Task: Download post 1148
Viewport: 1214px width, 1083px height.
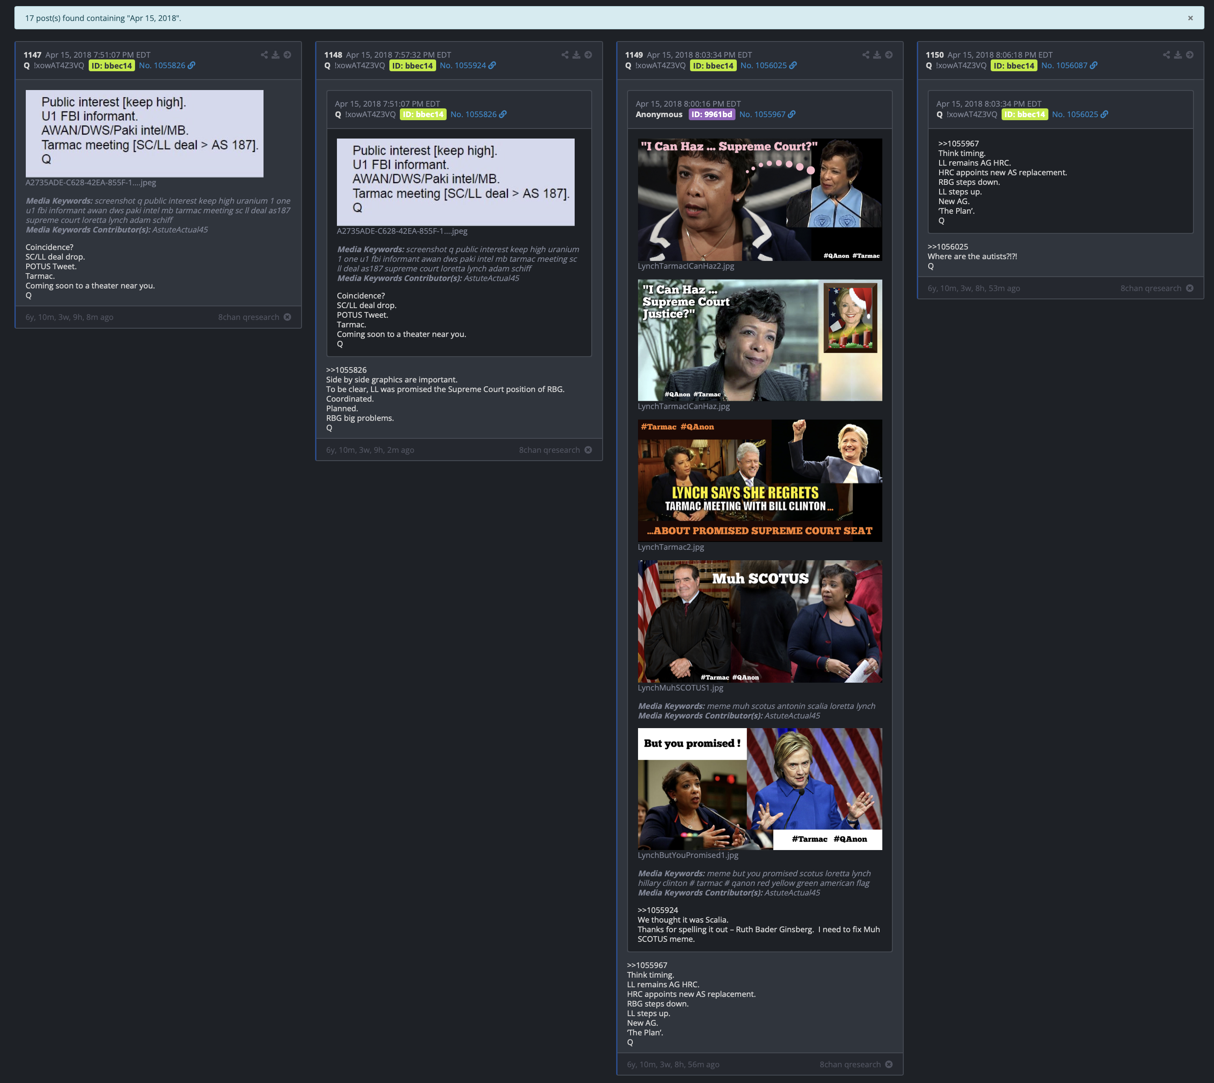Action: (x=576, y=55)
